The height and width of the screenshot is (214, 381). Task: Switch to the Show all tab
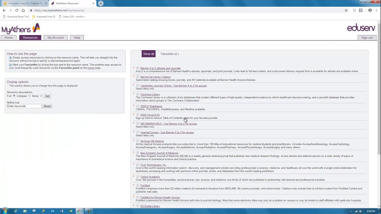click(149, 54)
